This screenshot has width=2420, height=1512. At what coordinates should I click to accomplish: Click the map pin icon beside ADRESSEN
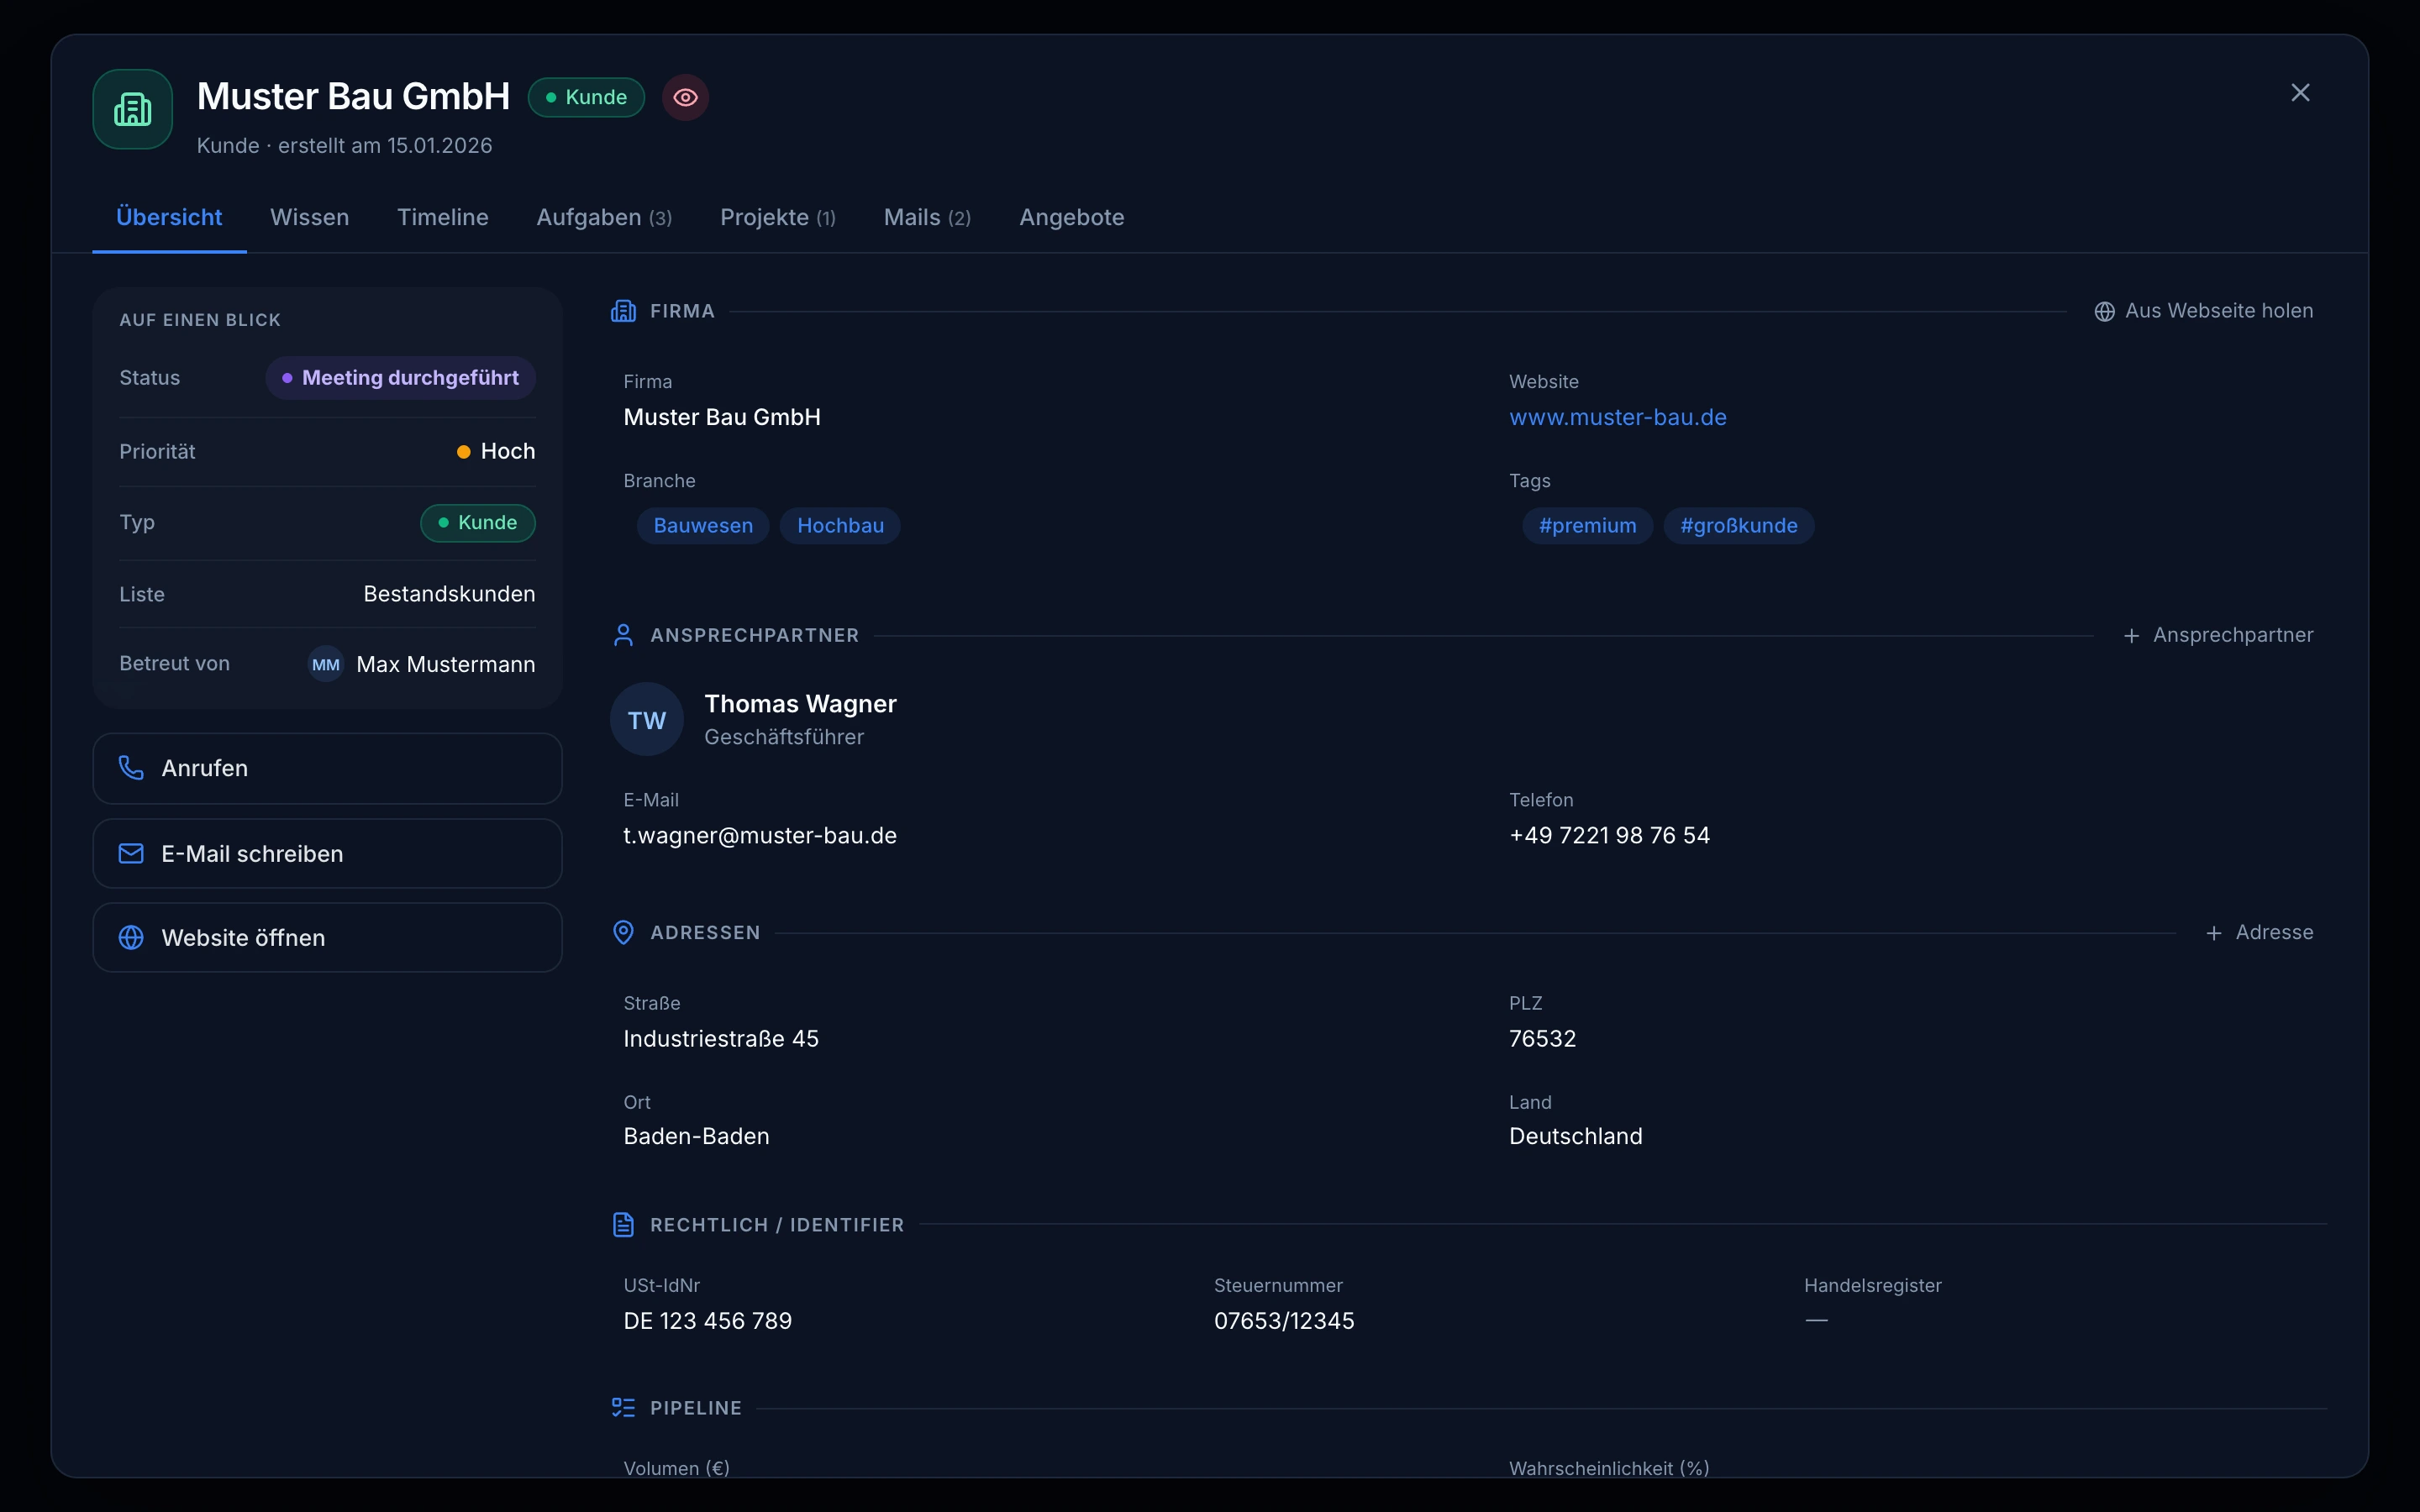623,932
